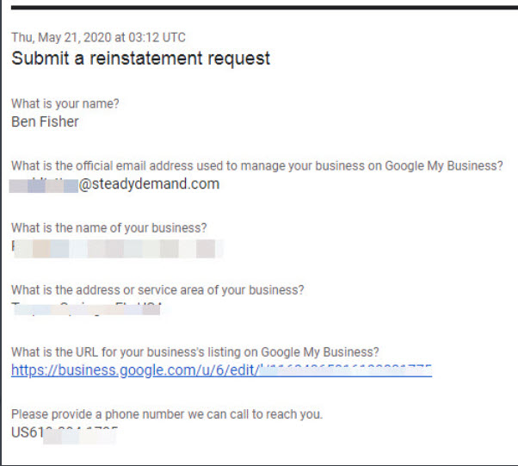Click the Google My Business URL question label

pyautogui.click(x=195, y=352)
